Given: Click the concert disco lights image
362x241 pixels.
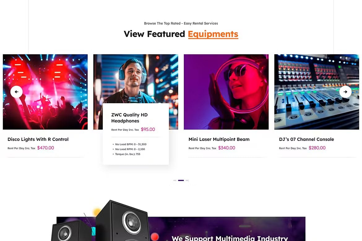Looking at the screenshot, I should coord(45,92).
